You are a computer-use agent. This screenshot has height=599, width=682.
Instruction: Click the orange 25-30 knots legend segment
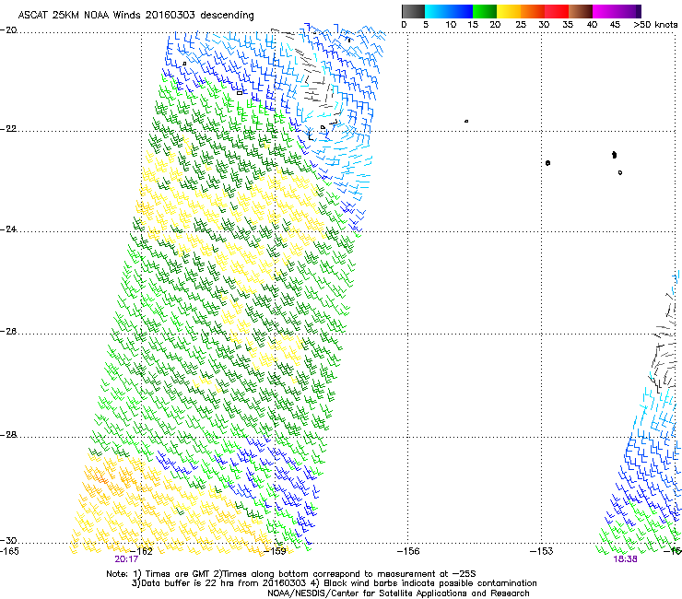pos(533,11)
